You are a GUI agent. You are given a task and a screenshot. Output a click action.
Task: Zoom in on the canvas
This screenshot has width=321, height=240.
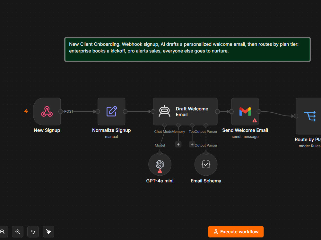point(3,232)
